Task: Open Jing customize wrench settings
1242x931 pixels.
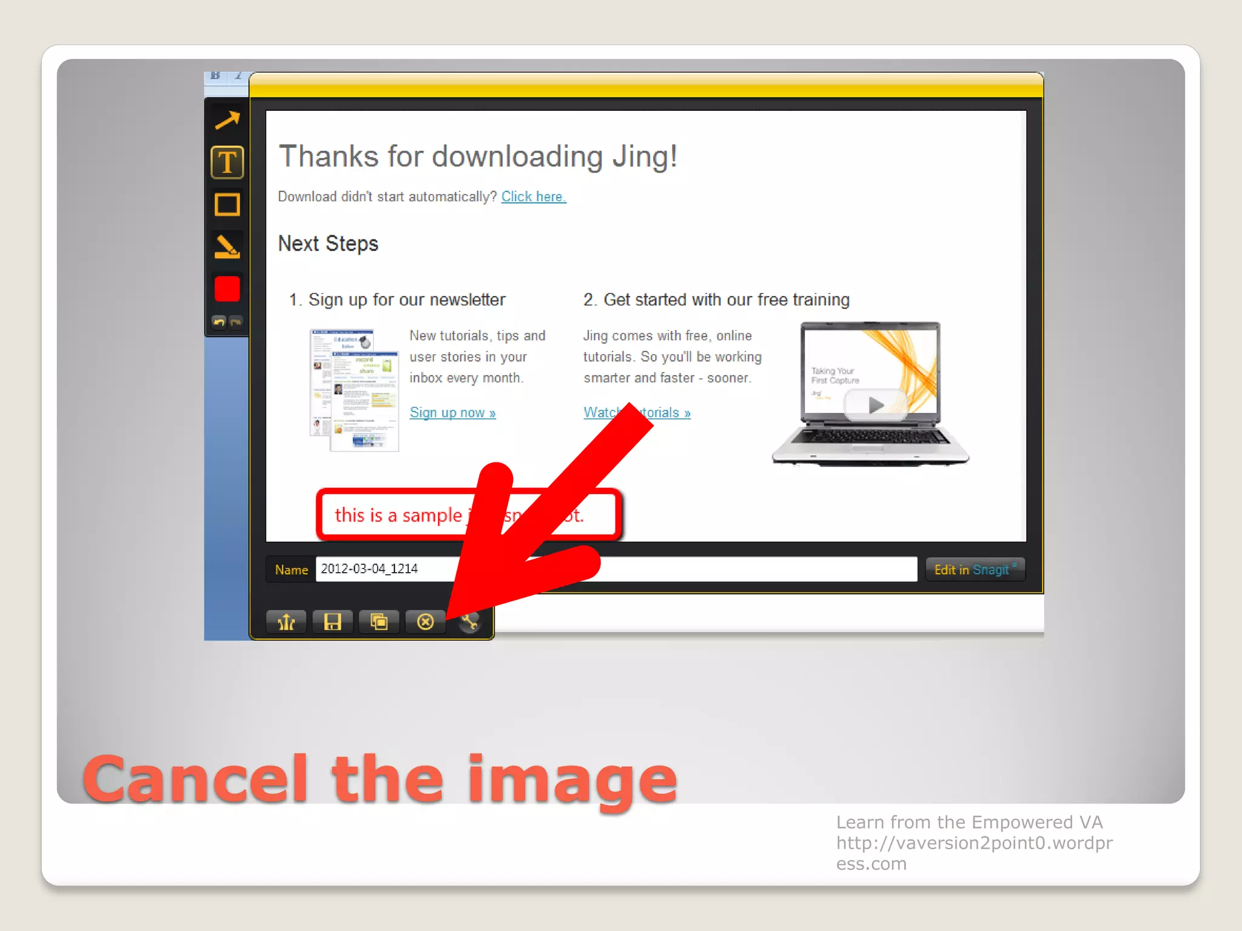Action: pos(469,622)
